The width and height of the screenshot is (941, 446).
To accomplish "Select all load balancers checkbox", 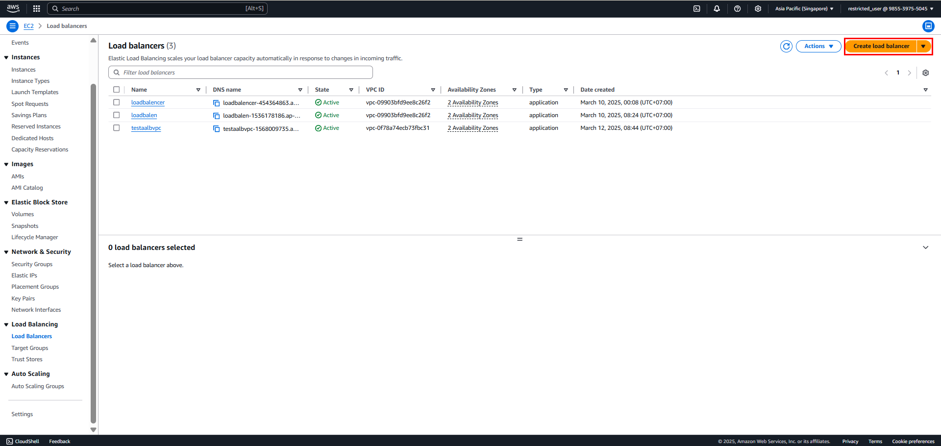I will coord(116,90).
